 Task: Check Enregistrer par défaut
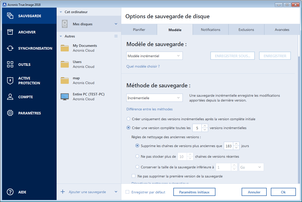(127, 192)
